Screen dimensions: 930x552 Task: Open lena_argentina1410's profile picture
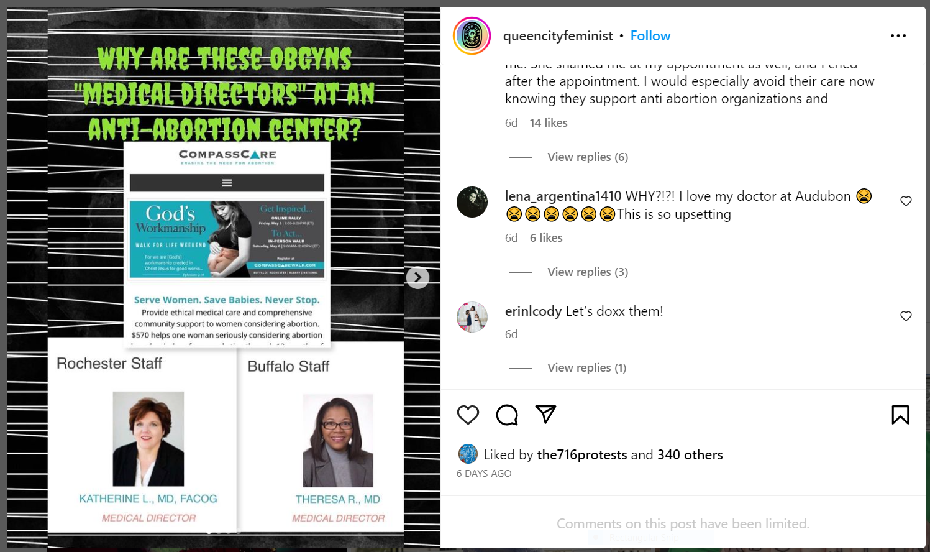pyautogui.click(x=472, y=202)
